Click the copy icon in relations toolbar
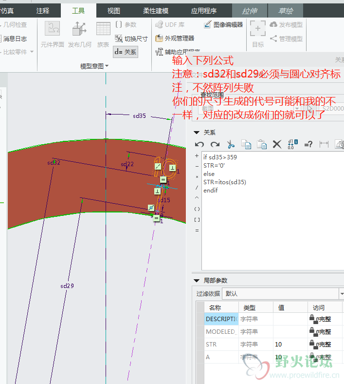344x384 pixels. point(246,145)
